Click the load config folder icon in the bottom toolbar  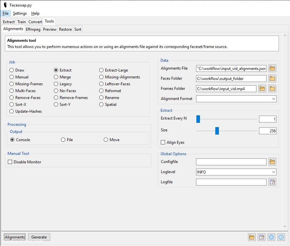pos(252,237)
